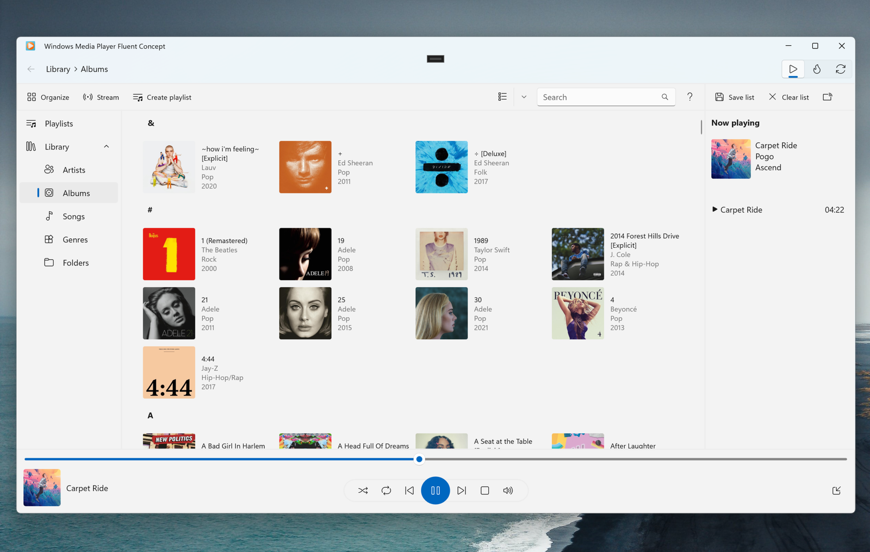Open Songs in sidebar
Screen dimensions: 870x552
point(68,216)
